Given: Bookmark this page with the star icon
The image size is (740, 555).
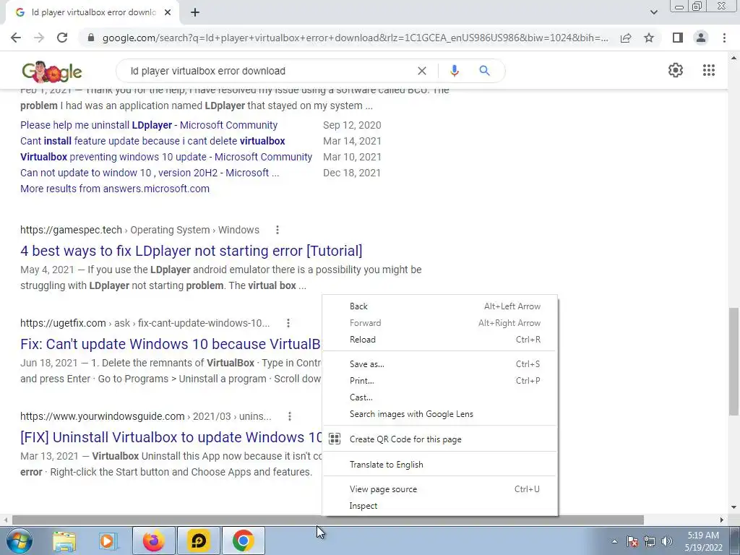Looking at the screenshot, I should tap(649, 38).
